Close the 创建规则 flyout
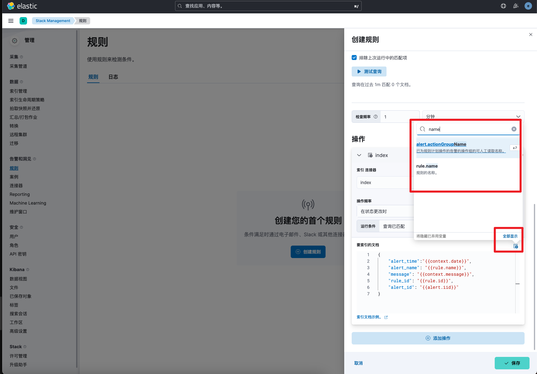This screenshot has width=537, height=374. click(x=531, y=35)
